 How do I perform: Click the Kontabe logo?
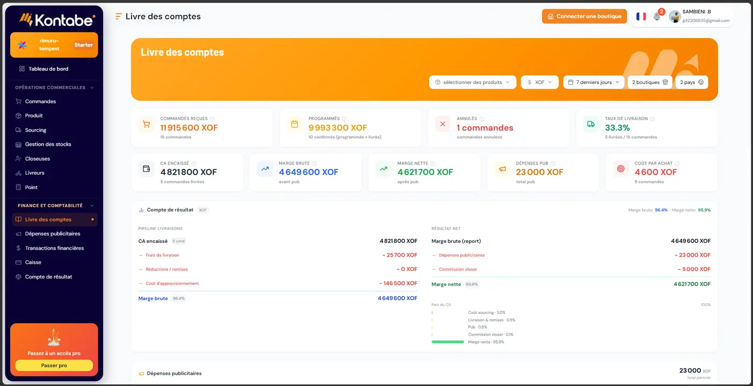[x=57, y=19]
